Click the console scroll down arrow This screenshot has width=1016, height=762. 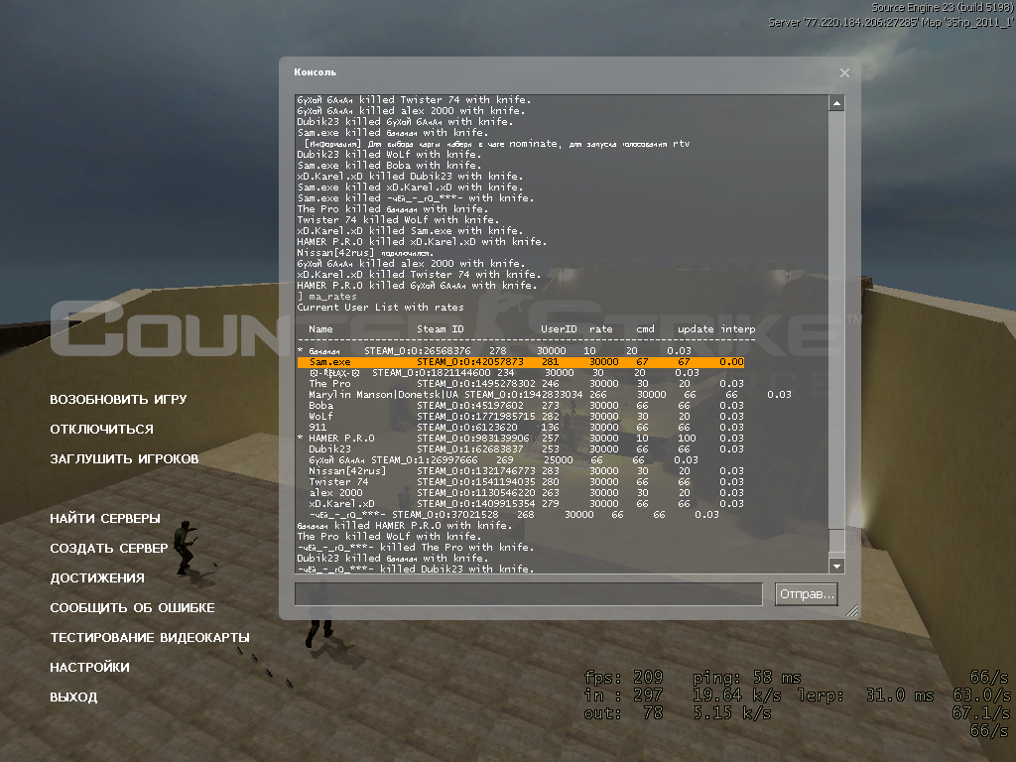click(x=836, y=566)
